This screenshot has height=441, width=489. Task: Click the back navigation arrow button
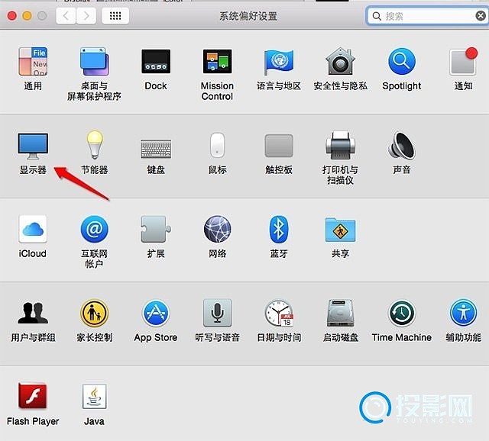click(66, 15)
